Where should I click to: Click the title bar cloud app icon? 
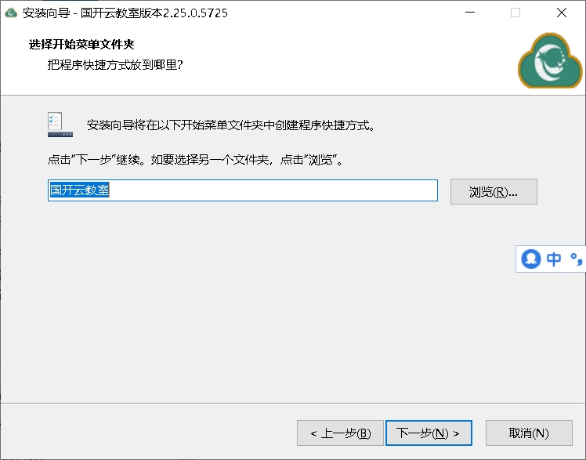[11, 13]
